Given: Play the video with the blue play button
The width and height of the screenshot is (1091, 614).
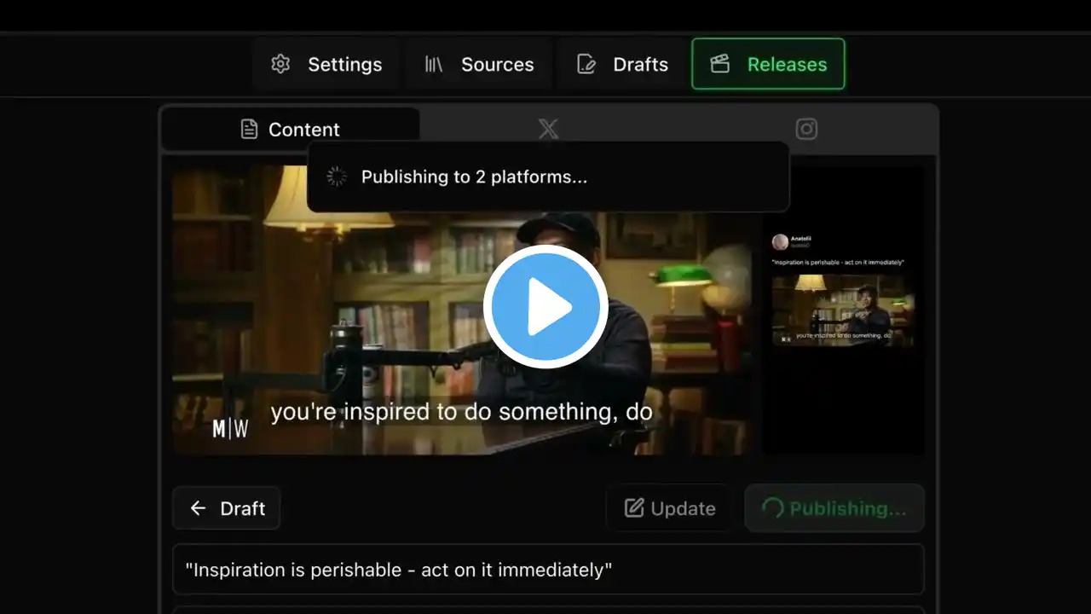Looking at the screenshot, I should tap(545, 307).
